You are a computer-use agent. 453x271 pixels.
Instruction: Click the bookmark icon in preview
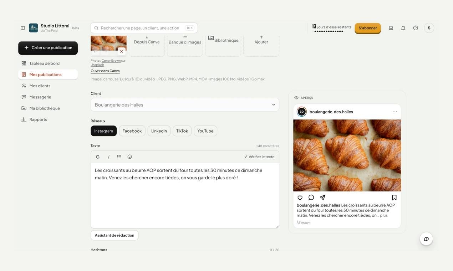pyautogui.click(x=394, y=198)
